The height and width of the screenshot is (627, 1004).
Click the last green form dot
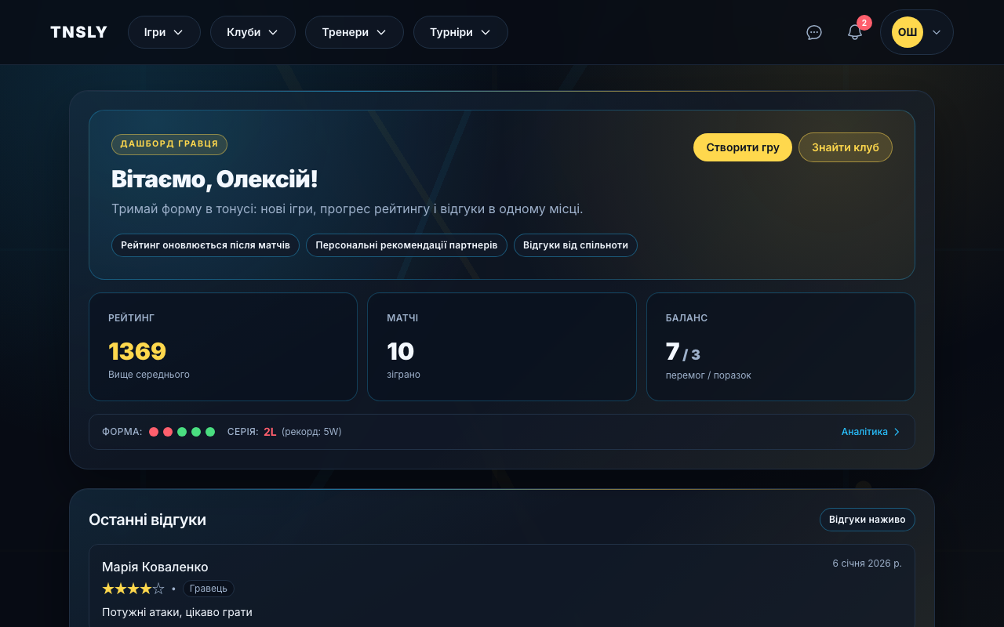point(210,432)
